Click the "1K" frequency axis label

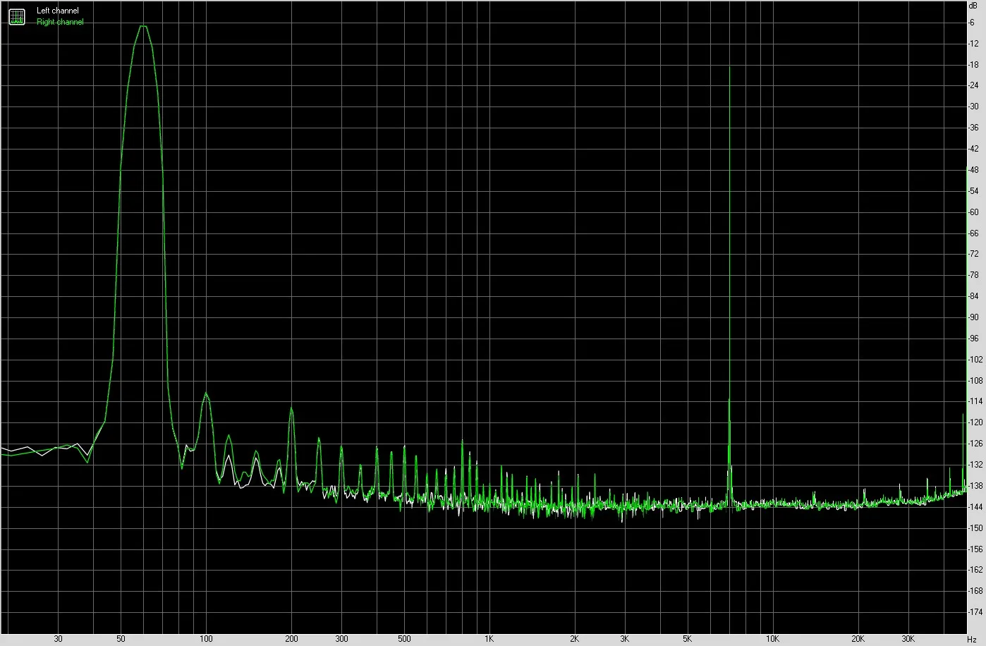pyautogui.click(x=489, y=639)
